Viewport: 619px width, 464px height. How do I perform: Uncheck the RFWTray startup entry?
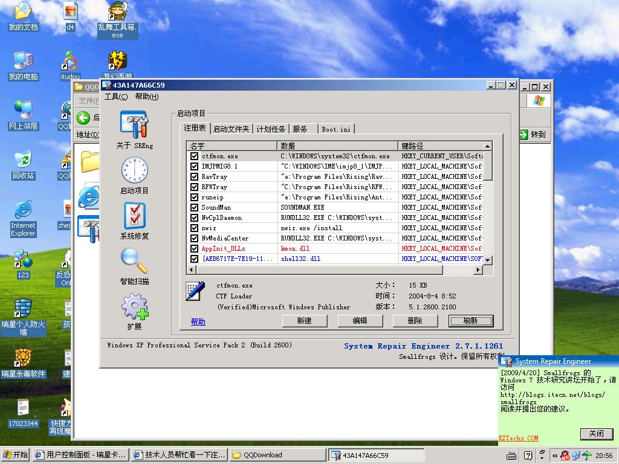point(194,187)
